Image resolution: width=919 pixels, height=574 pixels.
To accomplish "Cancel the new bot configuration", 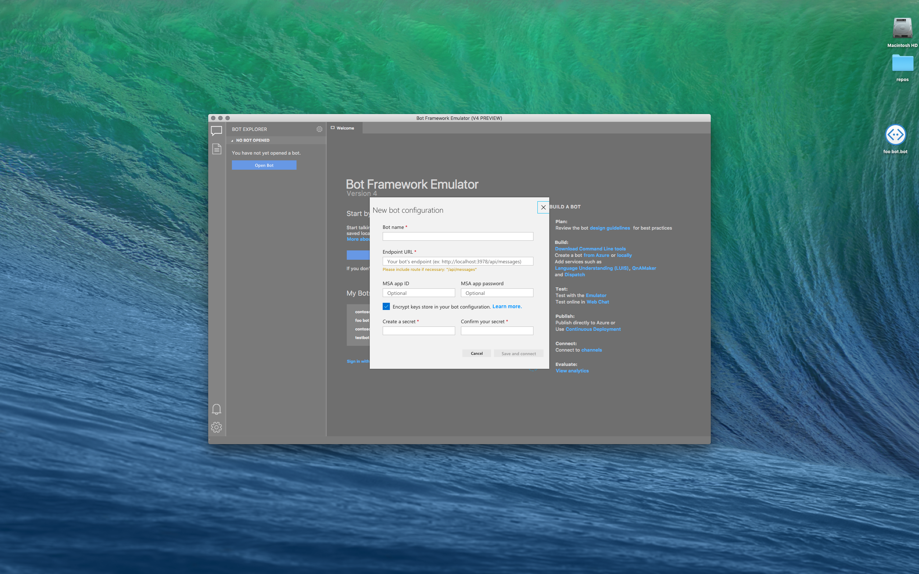I will 477,353.
